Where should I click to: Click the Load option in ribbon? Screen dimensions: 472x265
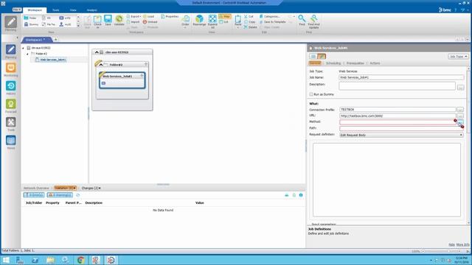pyautogui.click(x=149, y=16)
